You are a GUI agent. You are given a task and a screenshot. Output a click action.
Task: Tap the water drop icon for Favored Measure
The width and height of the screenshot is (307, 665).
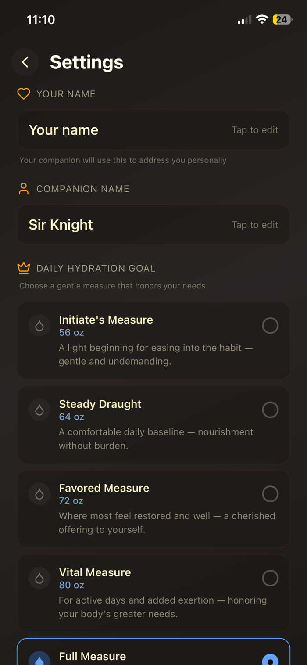tap(39, 494)
